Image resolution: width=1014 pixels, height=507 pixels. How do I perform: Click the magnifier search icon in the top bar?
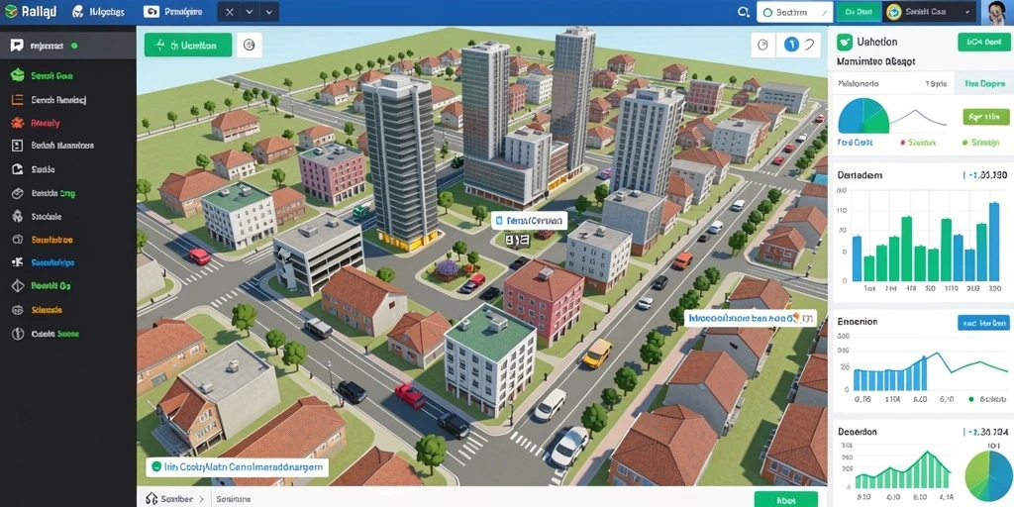coord(743,12)
